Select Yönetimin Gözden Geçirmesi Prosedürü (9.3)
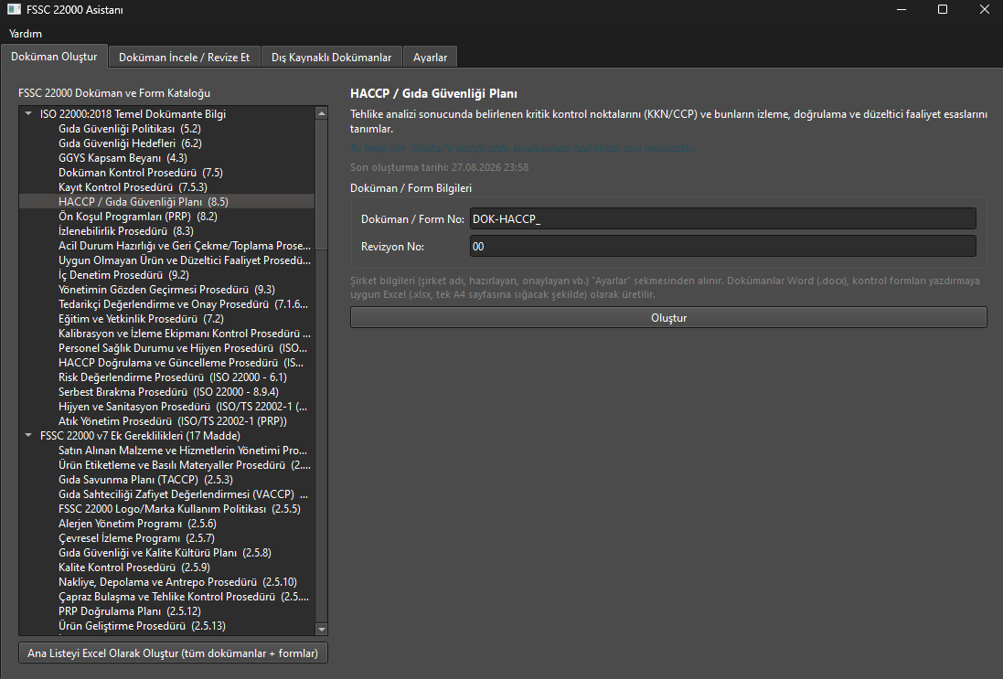This screenshot has height=679, width=1003. coord(167,290)
